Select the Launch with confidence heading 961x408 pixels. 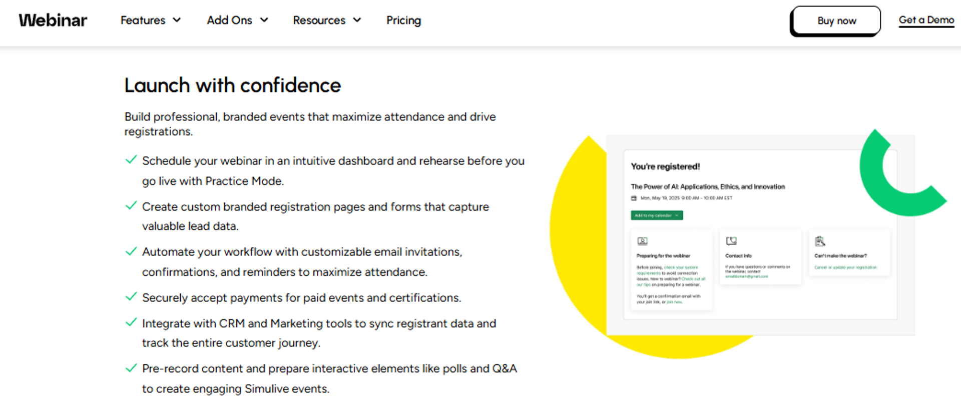coord(233,85)
